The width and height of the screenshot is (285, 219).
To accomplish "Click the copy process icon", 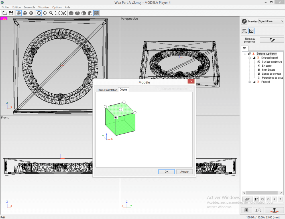I will click(x=262, y=199).
